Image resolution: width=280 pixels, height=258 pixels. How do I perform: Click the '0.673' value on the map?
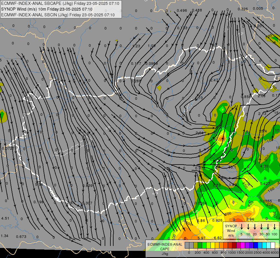pyautogui.click(x=21, y=237)
